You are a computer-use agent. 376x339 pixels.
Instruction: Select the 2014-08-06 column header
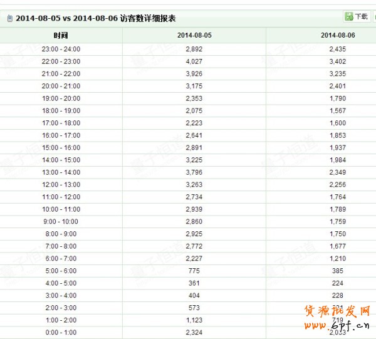point(337,36)
